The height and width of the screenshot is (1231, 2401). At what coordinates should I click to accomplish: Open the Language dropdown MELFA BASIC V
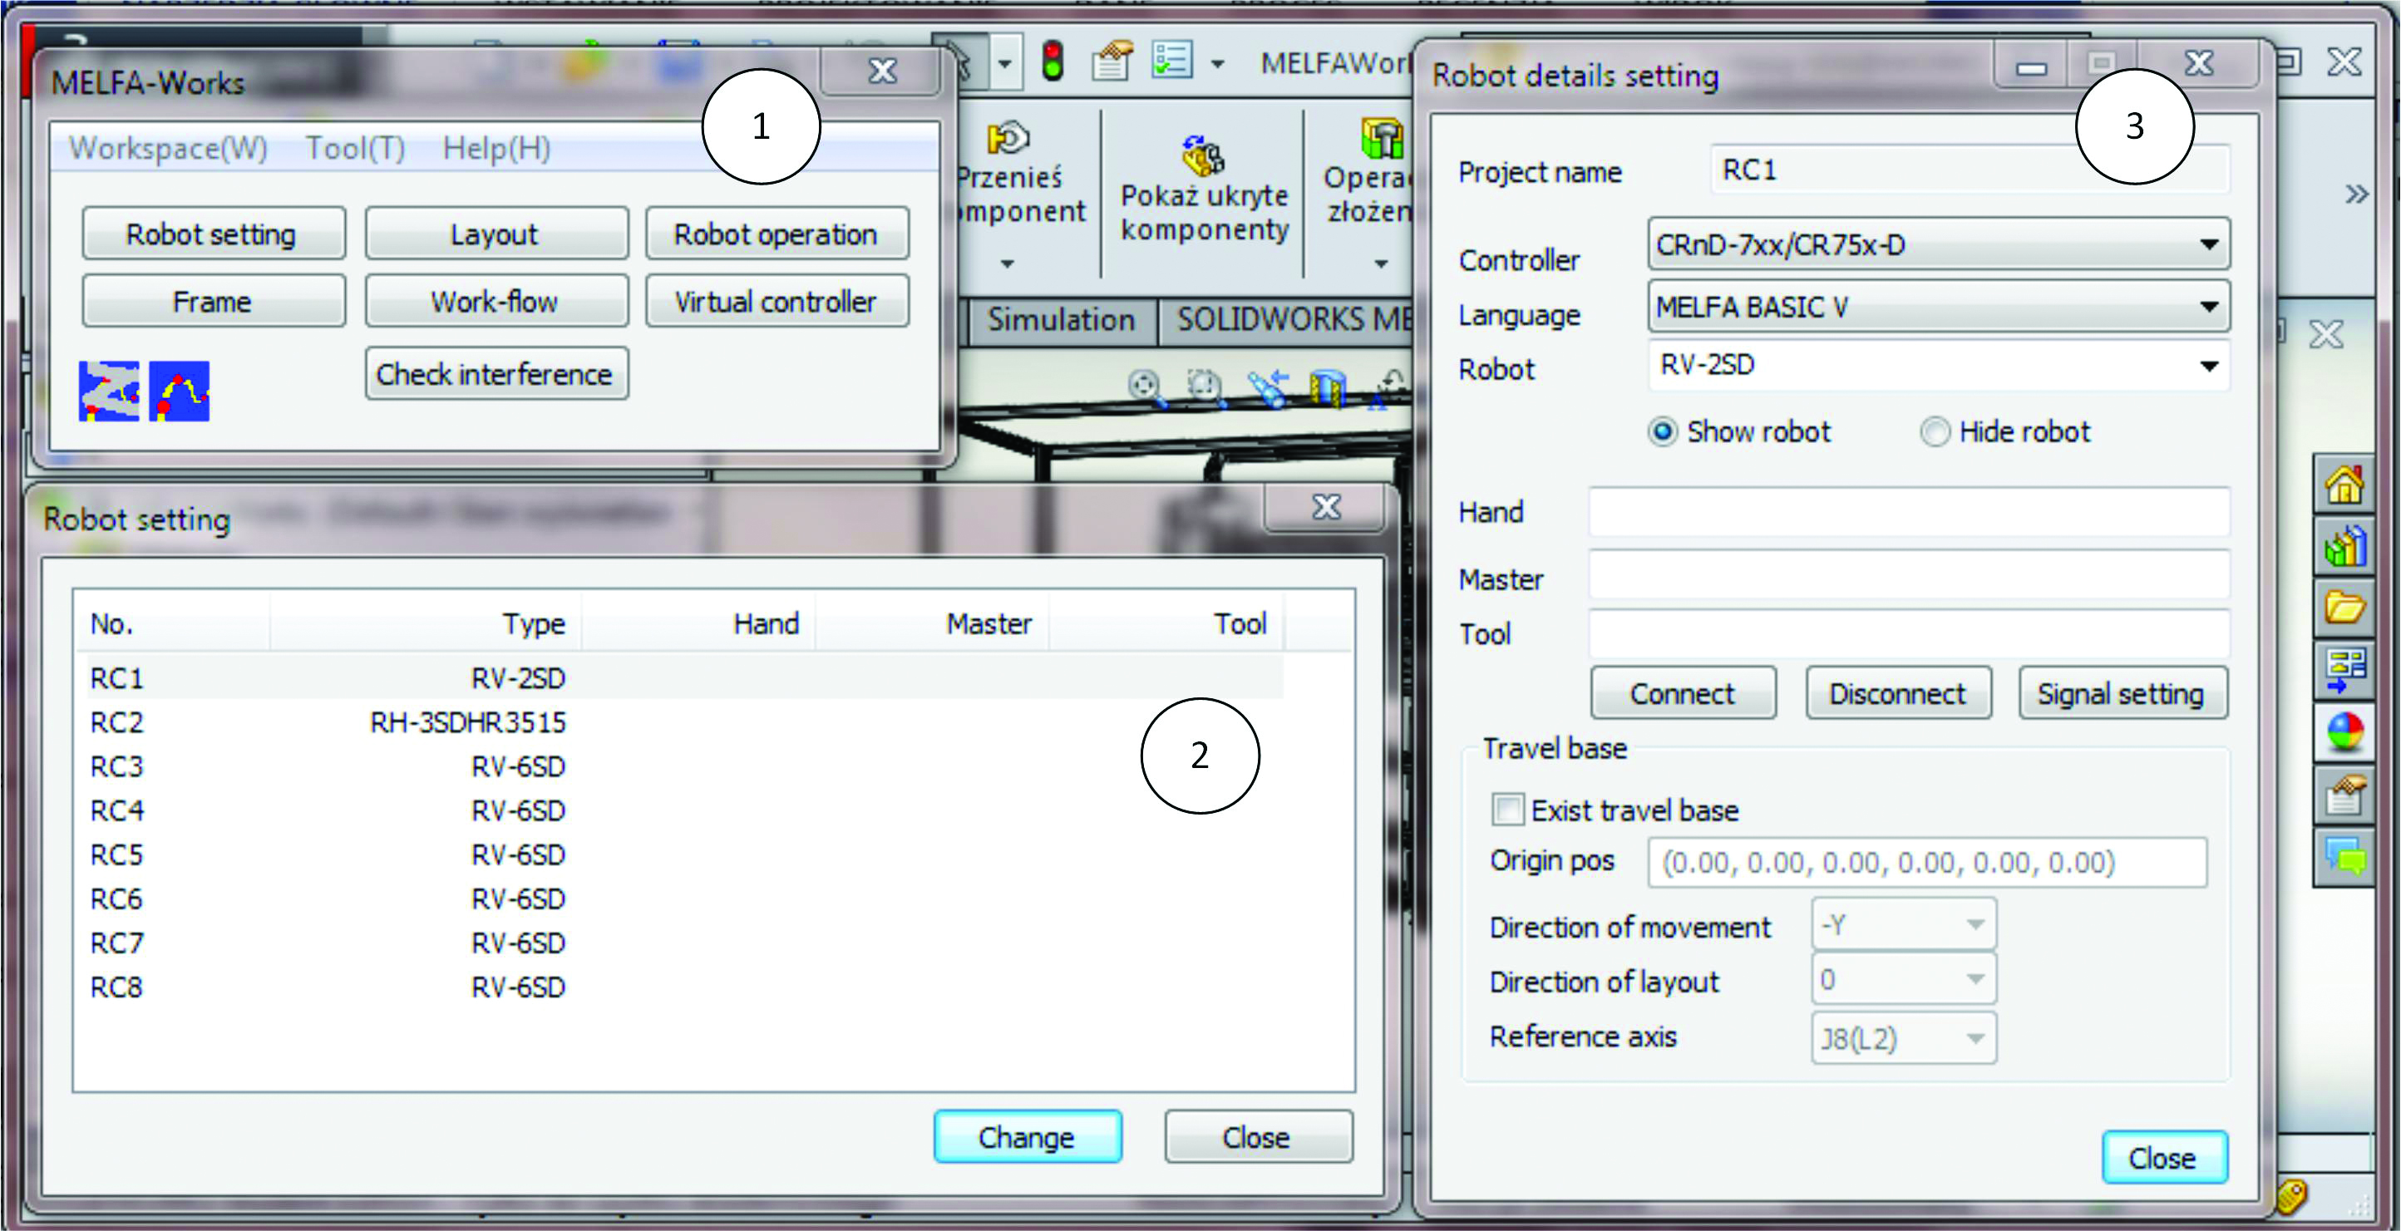point(1939,307)
